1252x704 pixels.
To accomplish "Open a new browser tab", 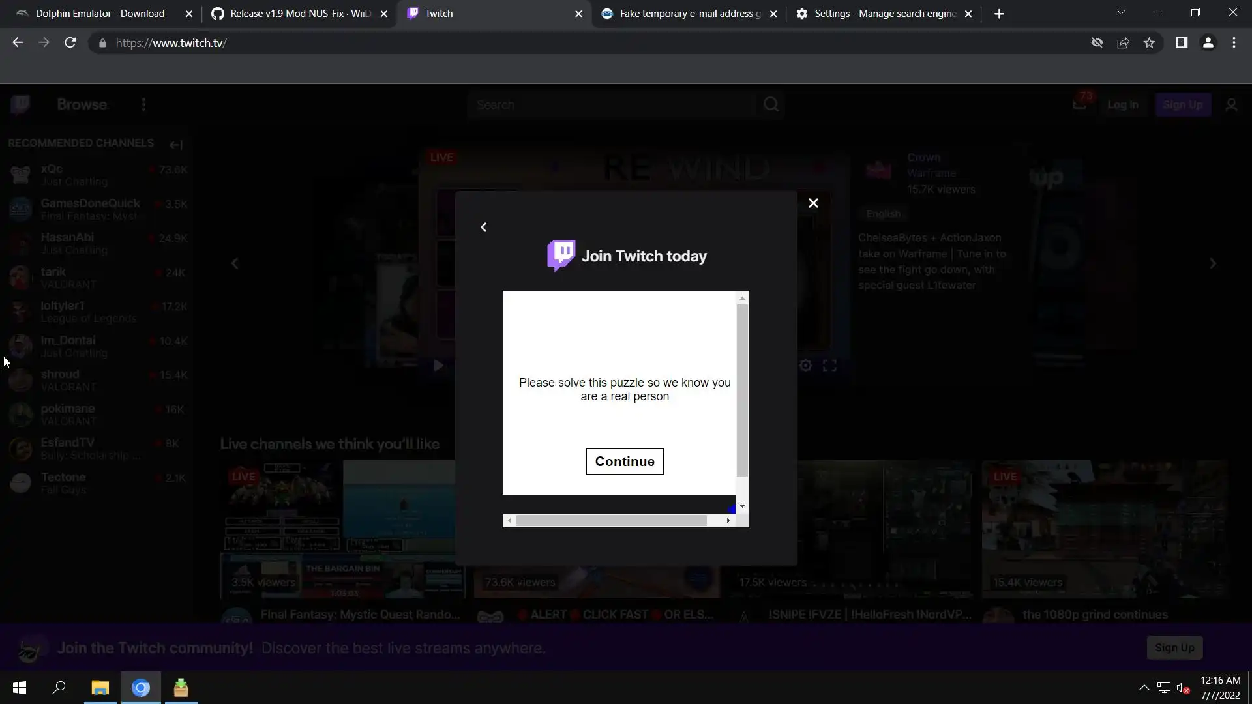I will (x=999, y=14).
